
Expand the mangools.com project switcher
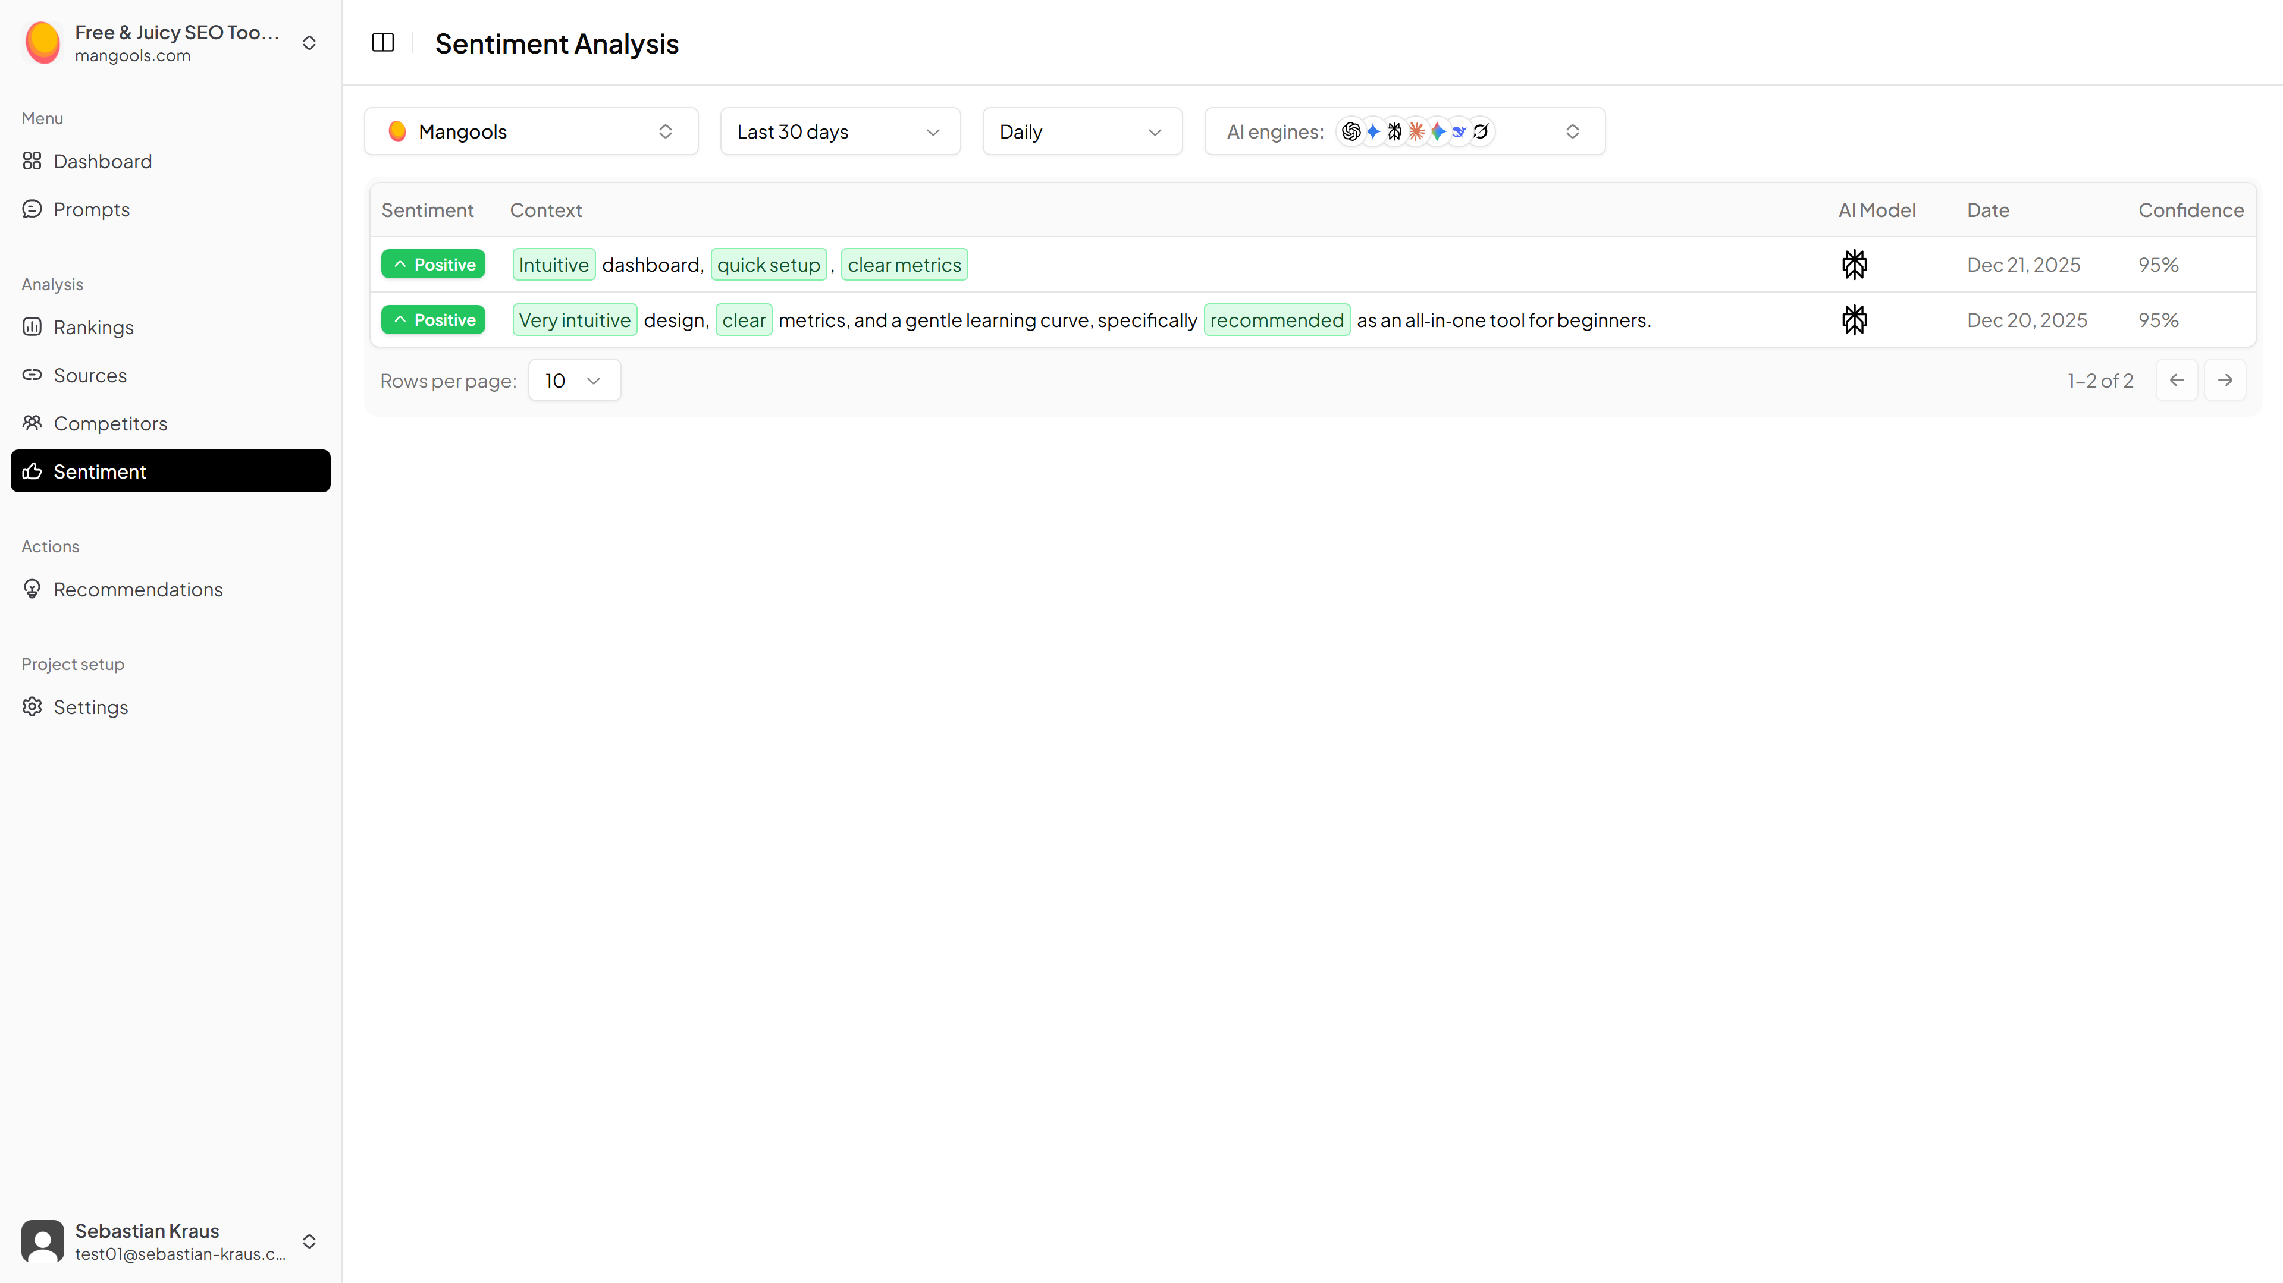[x=308, y=43]
